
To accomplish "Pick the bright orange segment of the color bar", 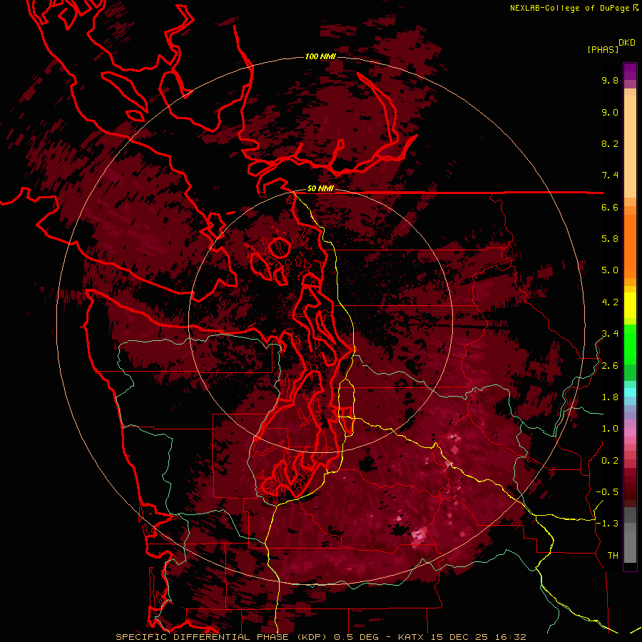I will (x=630, y=242).
